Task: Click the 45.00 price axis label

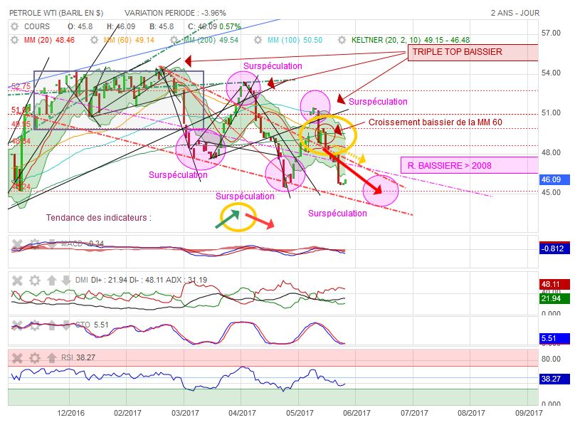Action: (551, 192)
